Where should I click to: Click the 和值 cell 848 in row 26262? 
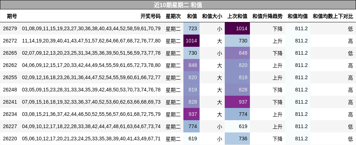[191, 65]
